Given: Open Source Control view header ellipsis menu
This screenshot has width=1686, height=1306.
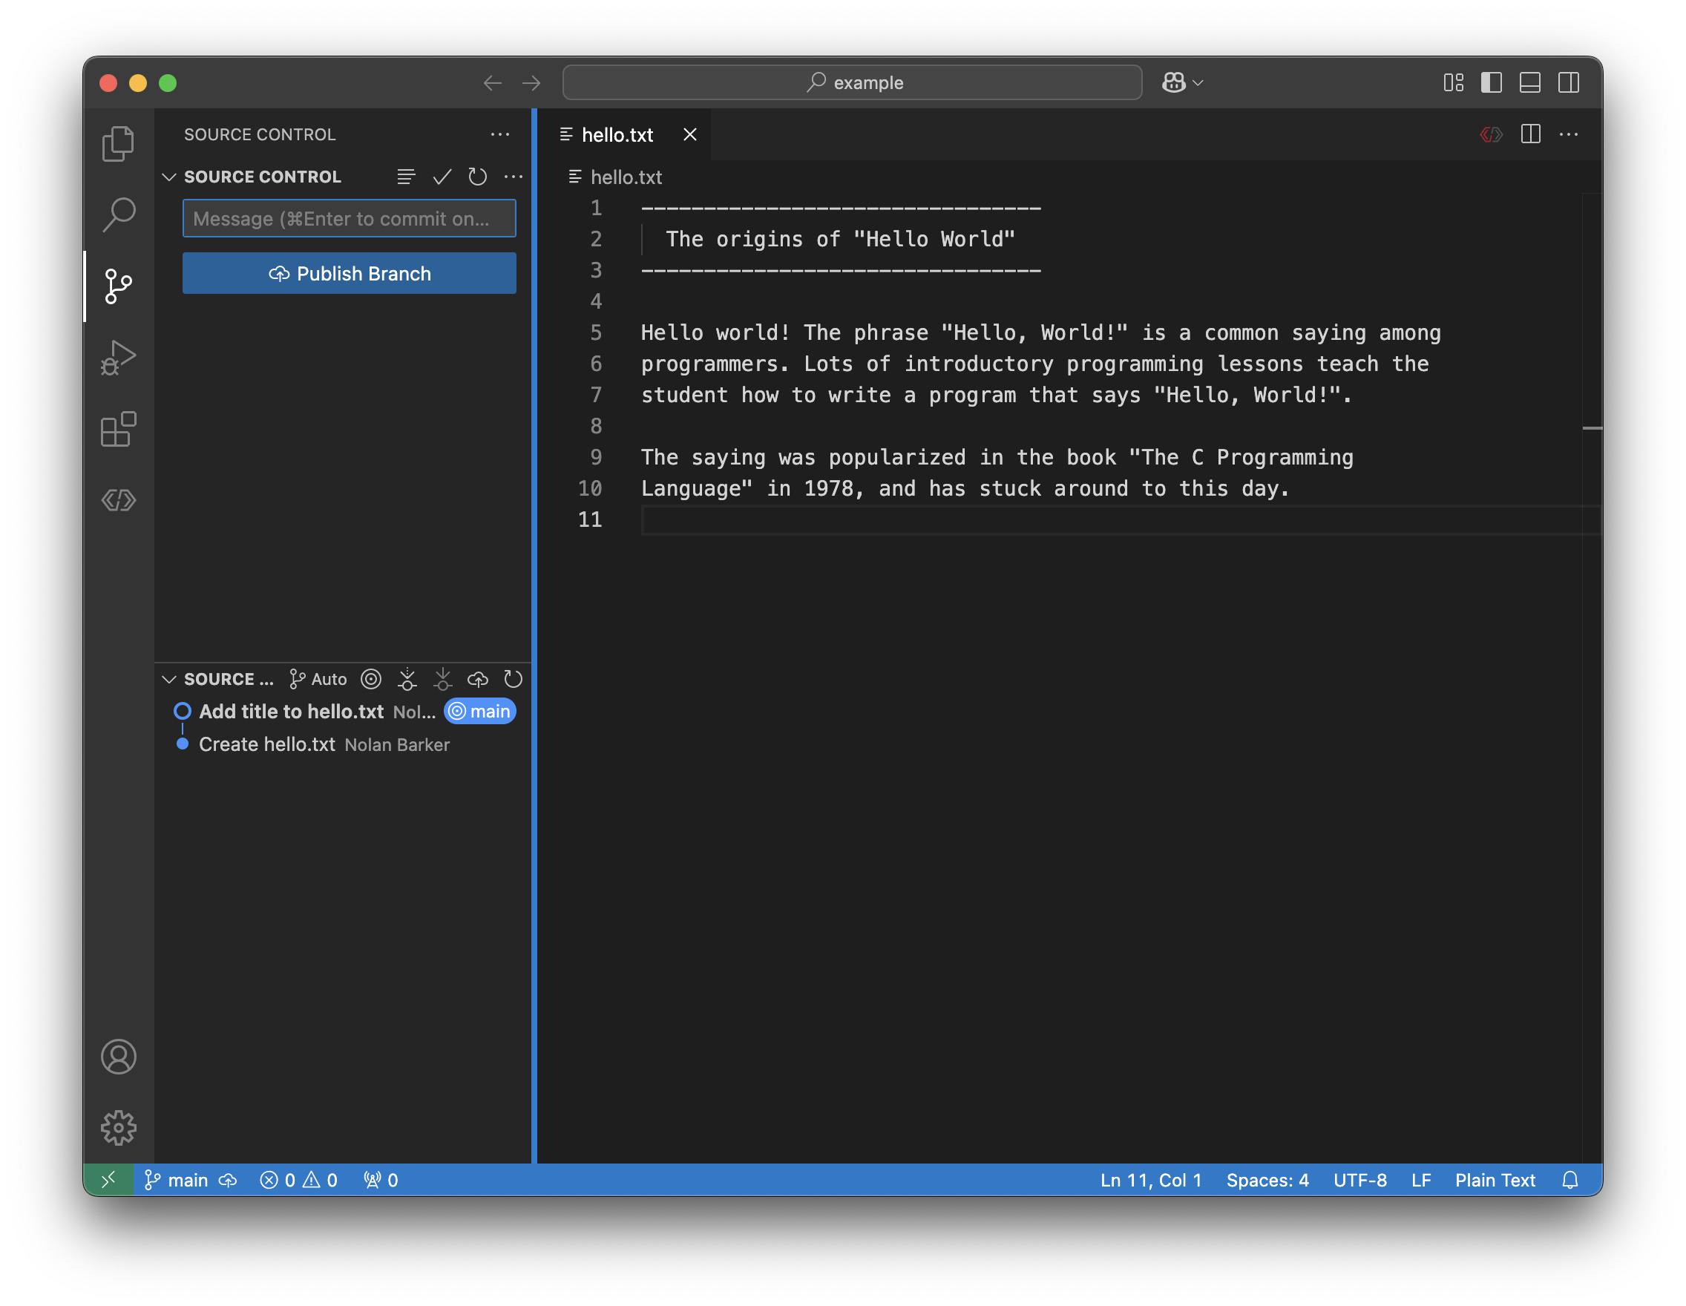Looking at the screenshot, I should pos(500,134).
